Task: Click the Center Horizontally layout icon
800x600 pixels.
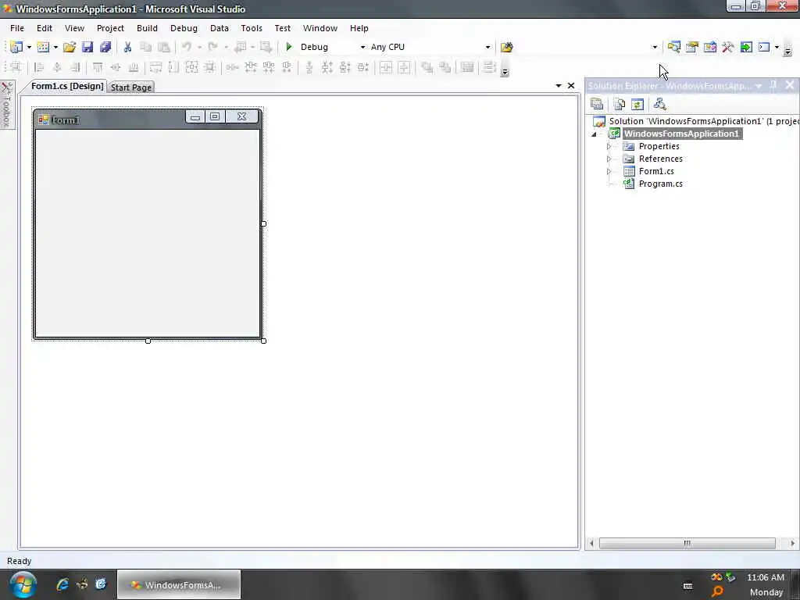Action: [386, 67]
